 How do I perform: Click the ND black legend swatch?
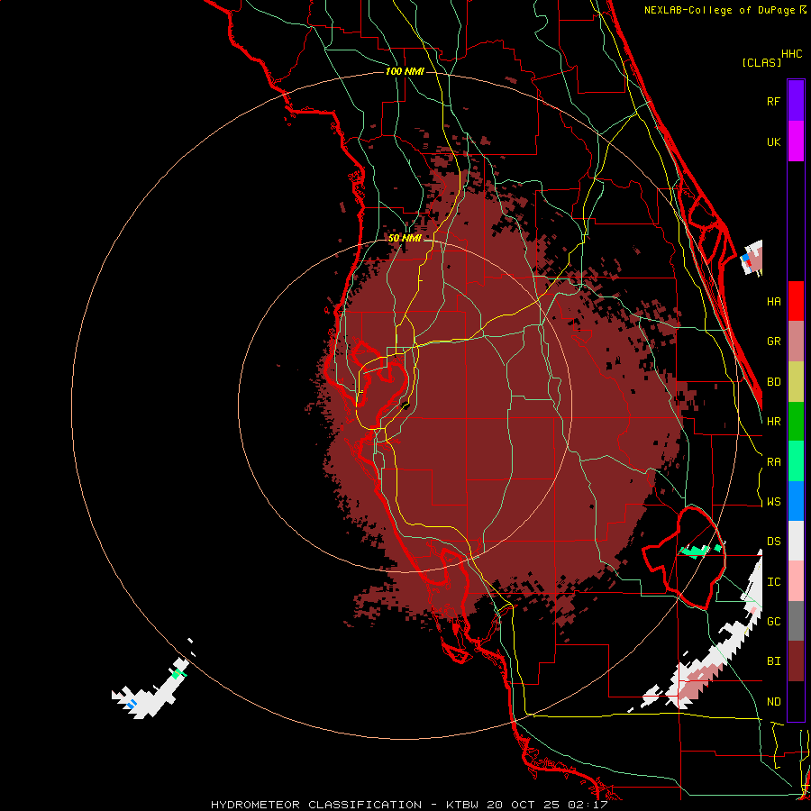coord(796,701)
